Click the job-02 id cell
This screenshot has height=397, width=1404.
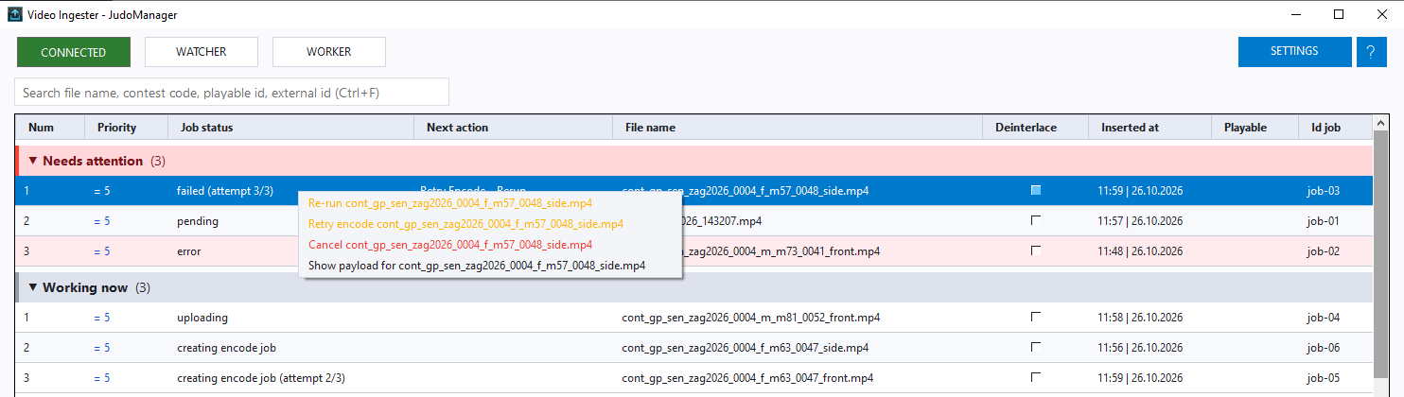pos(1323,251)
